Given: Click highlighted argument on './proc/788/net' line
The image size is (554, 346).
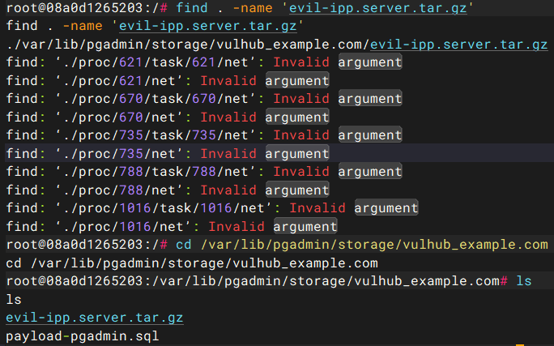Looking at the screenshot, I should point(297,190).
